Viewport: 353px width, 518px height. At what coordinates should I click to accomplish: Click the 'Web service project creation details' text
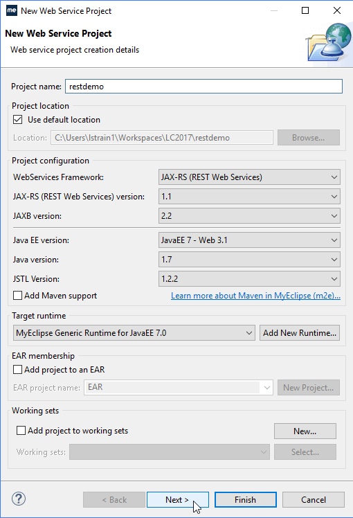[75, 50]
